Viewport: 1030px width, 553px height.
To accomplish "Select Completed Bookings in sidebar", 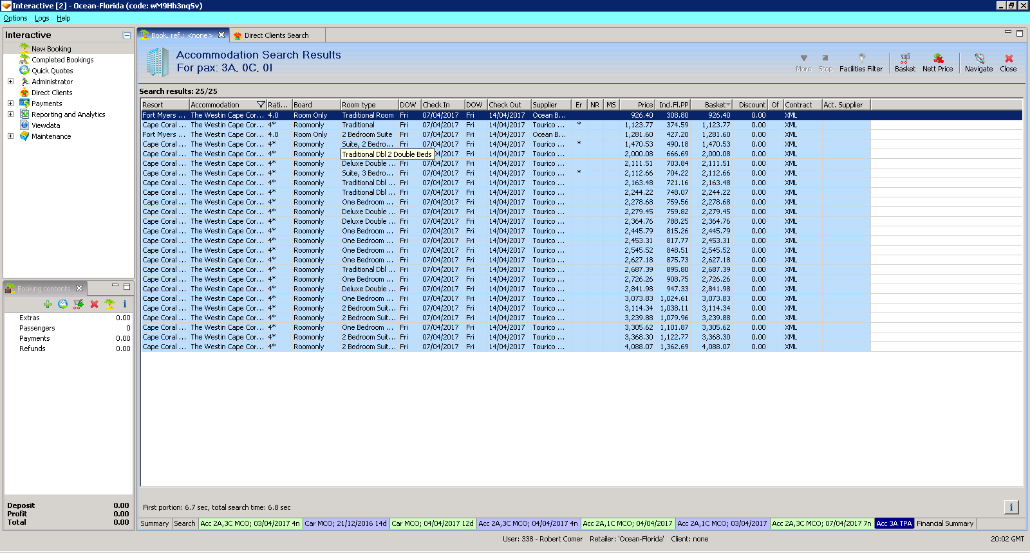I will click(62, 60).
